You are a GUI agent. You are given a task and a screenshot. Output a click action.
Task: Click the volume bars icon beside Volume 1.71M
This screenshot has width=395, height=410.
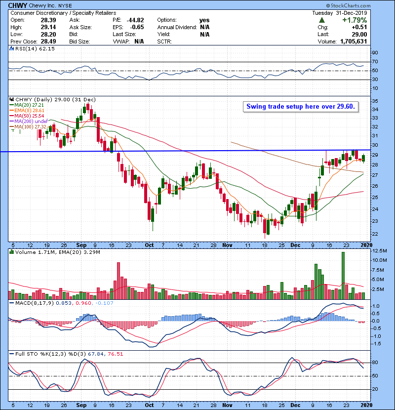point(11,252)
